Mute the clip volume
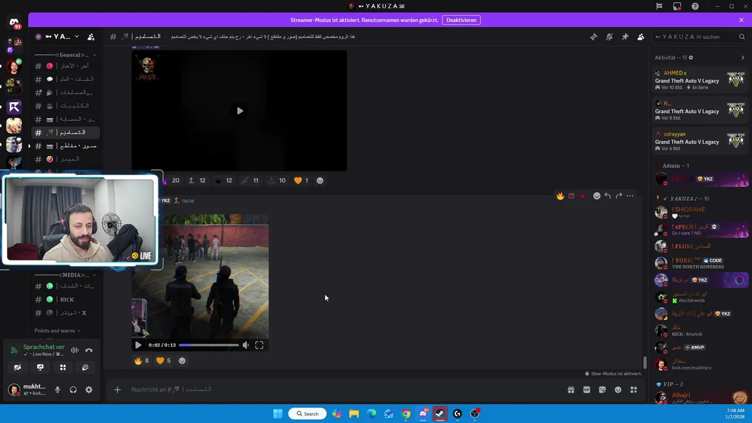The image size is (752, 423). click(246, 345)
